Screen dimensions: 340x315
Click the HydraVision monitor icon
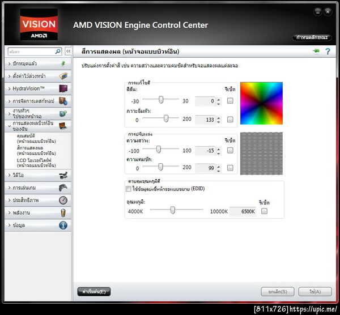tap(63, 88)
